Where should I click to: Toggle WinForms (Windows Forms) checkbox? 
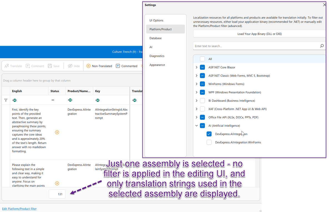click(202, 84)
